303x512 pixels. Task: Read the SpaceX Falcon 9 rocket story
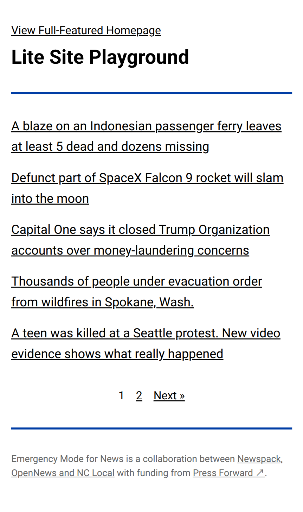point(147,188)
